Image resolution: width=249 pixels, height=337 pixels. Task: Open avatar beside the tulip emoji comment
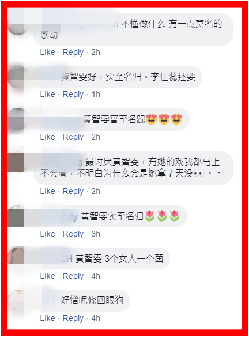pos(18,216)
